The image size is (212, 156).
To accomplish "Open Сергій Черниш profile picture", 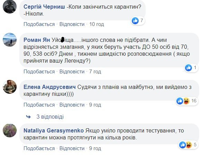I will pos(10,6).
